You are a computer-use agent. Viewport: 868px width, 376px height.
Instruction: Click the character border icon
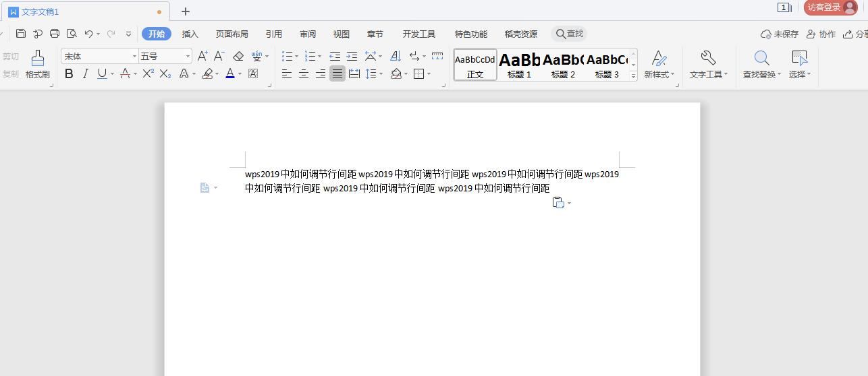[253, 73]
